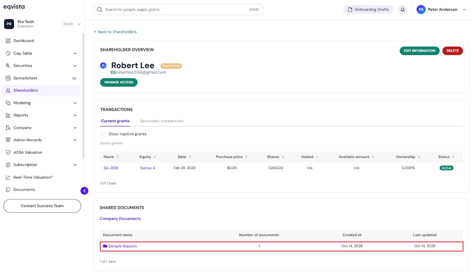Switch to Secondary transactions tab

click(162, 121)
